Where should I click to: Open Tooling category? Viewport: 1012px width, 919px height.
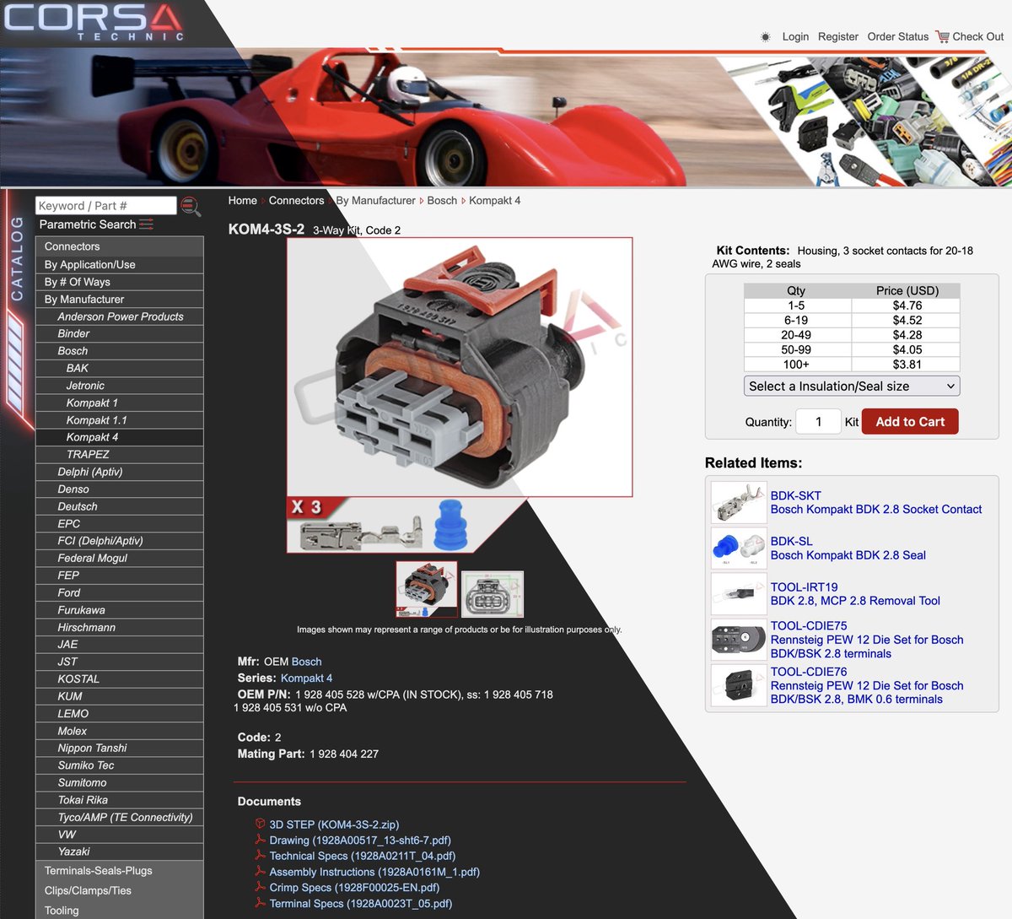120,911
